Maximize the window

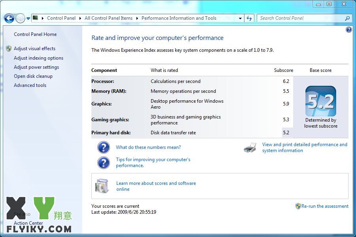click(329, 4)
